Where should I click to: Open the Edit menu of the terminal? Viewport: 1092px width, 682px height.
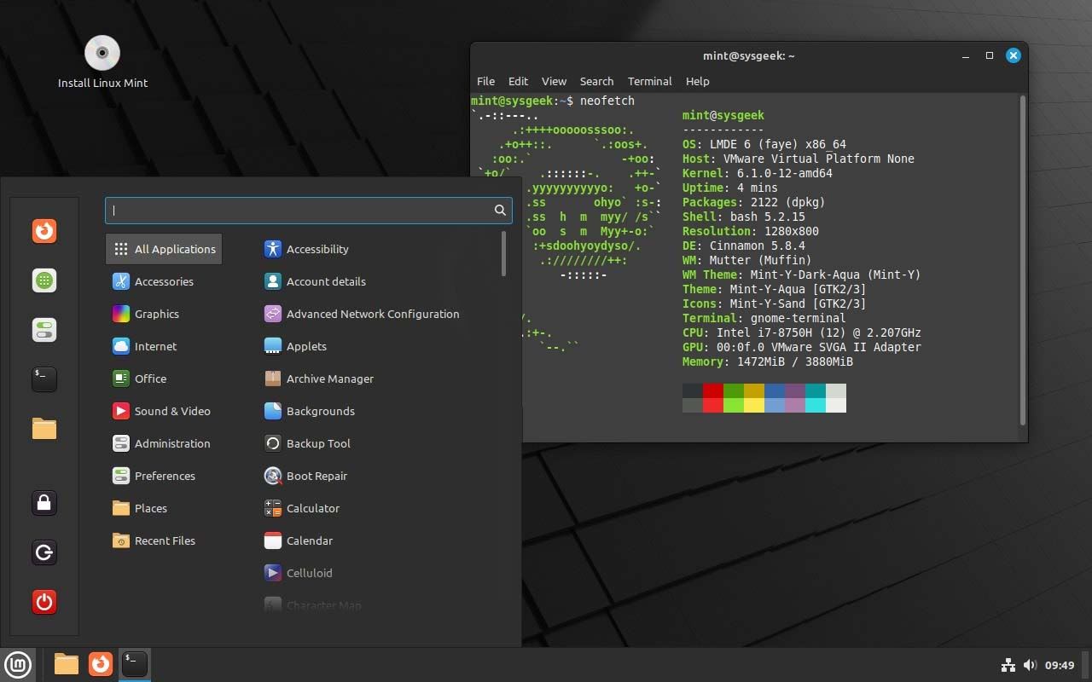tap(518, 81)
